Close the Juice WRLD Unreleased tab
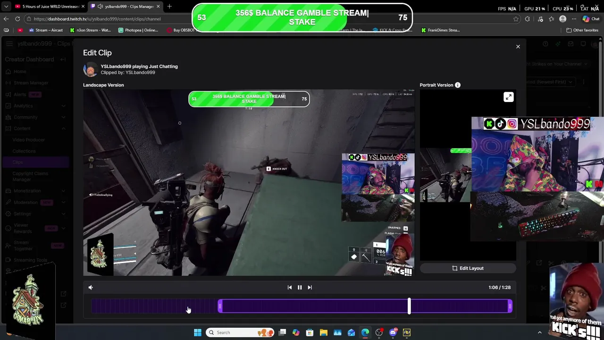Screen dimensions: 604x340 (x=83, y=6)
